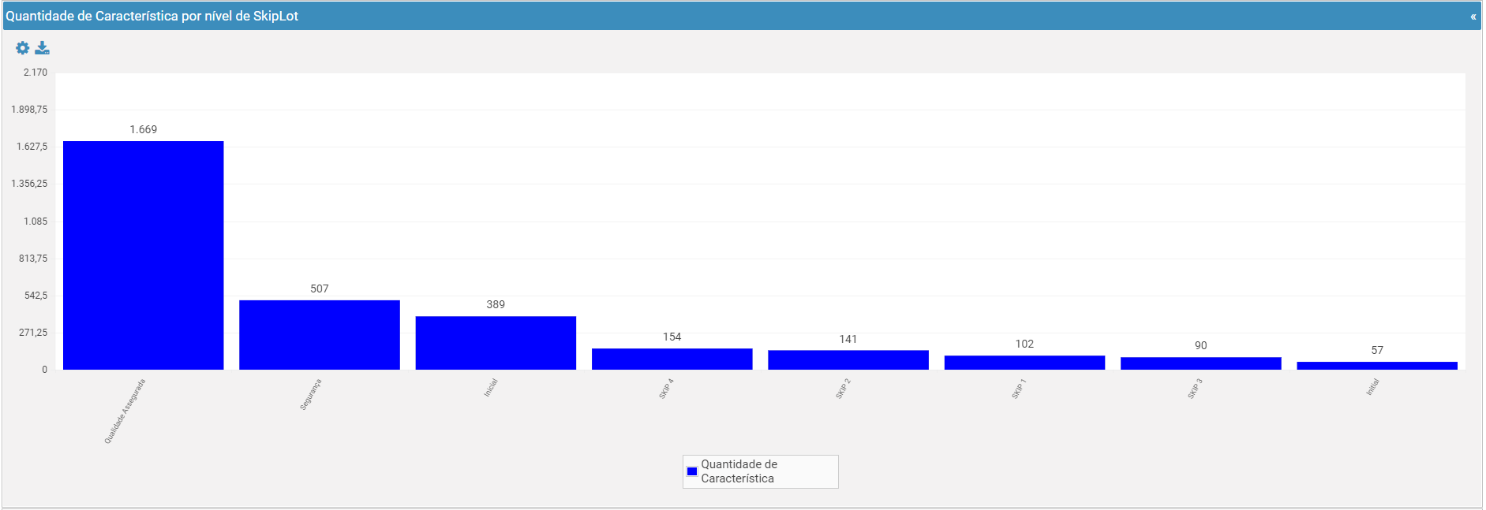Toggle the blue legend color swatch
The image size is (1486, 510).
(x=692, y=471)
